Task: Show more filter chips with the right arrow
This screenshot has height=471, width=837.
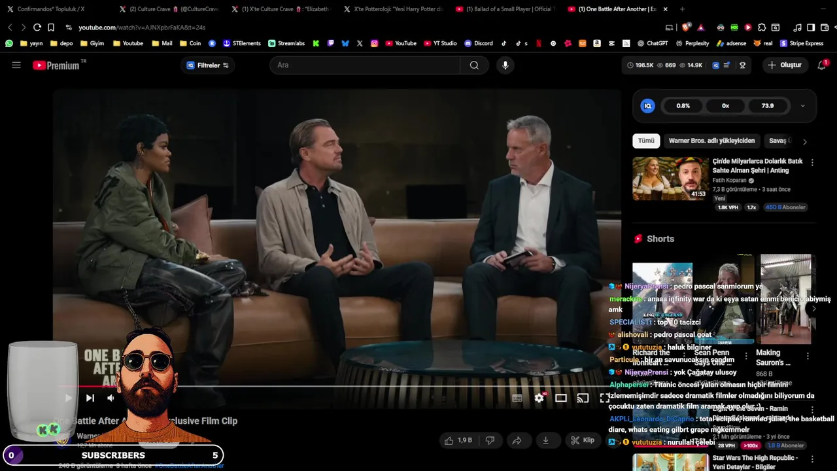Action: coord(804,141)
